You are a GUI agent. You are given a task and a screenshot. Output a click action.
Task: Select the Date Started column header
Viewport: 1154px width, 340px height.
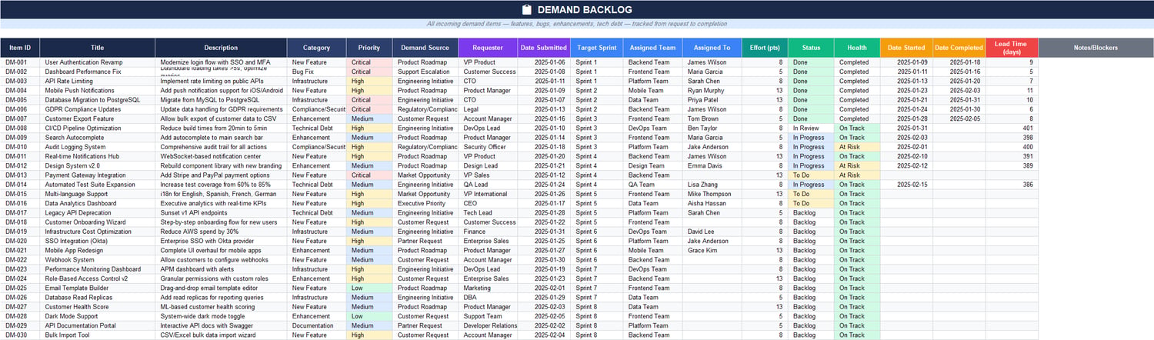906,48
